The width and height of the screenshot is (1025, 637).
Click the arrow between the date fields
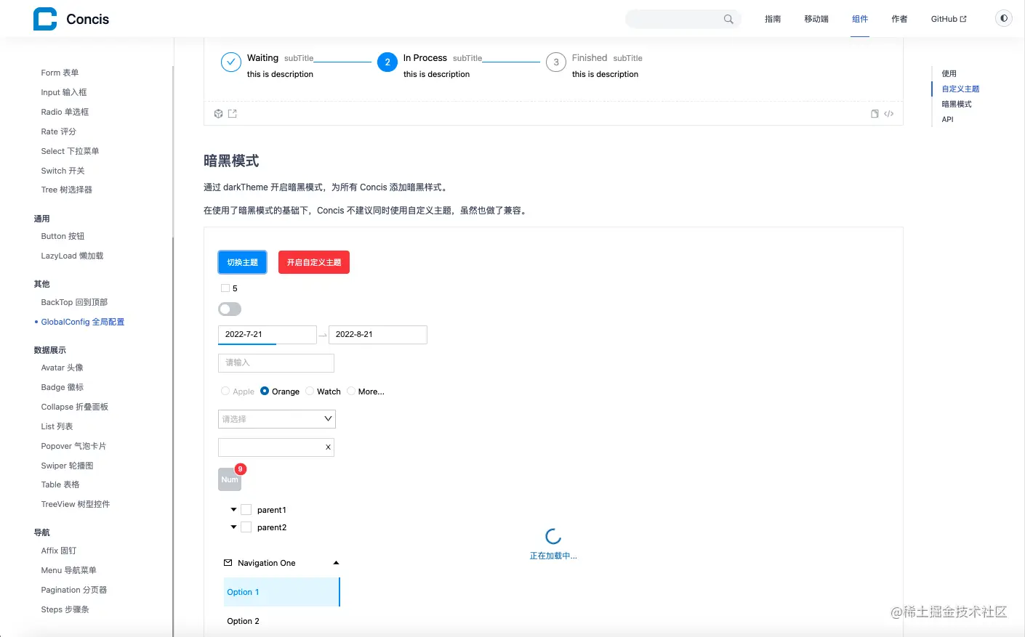pos(323,335)
